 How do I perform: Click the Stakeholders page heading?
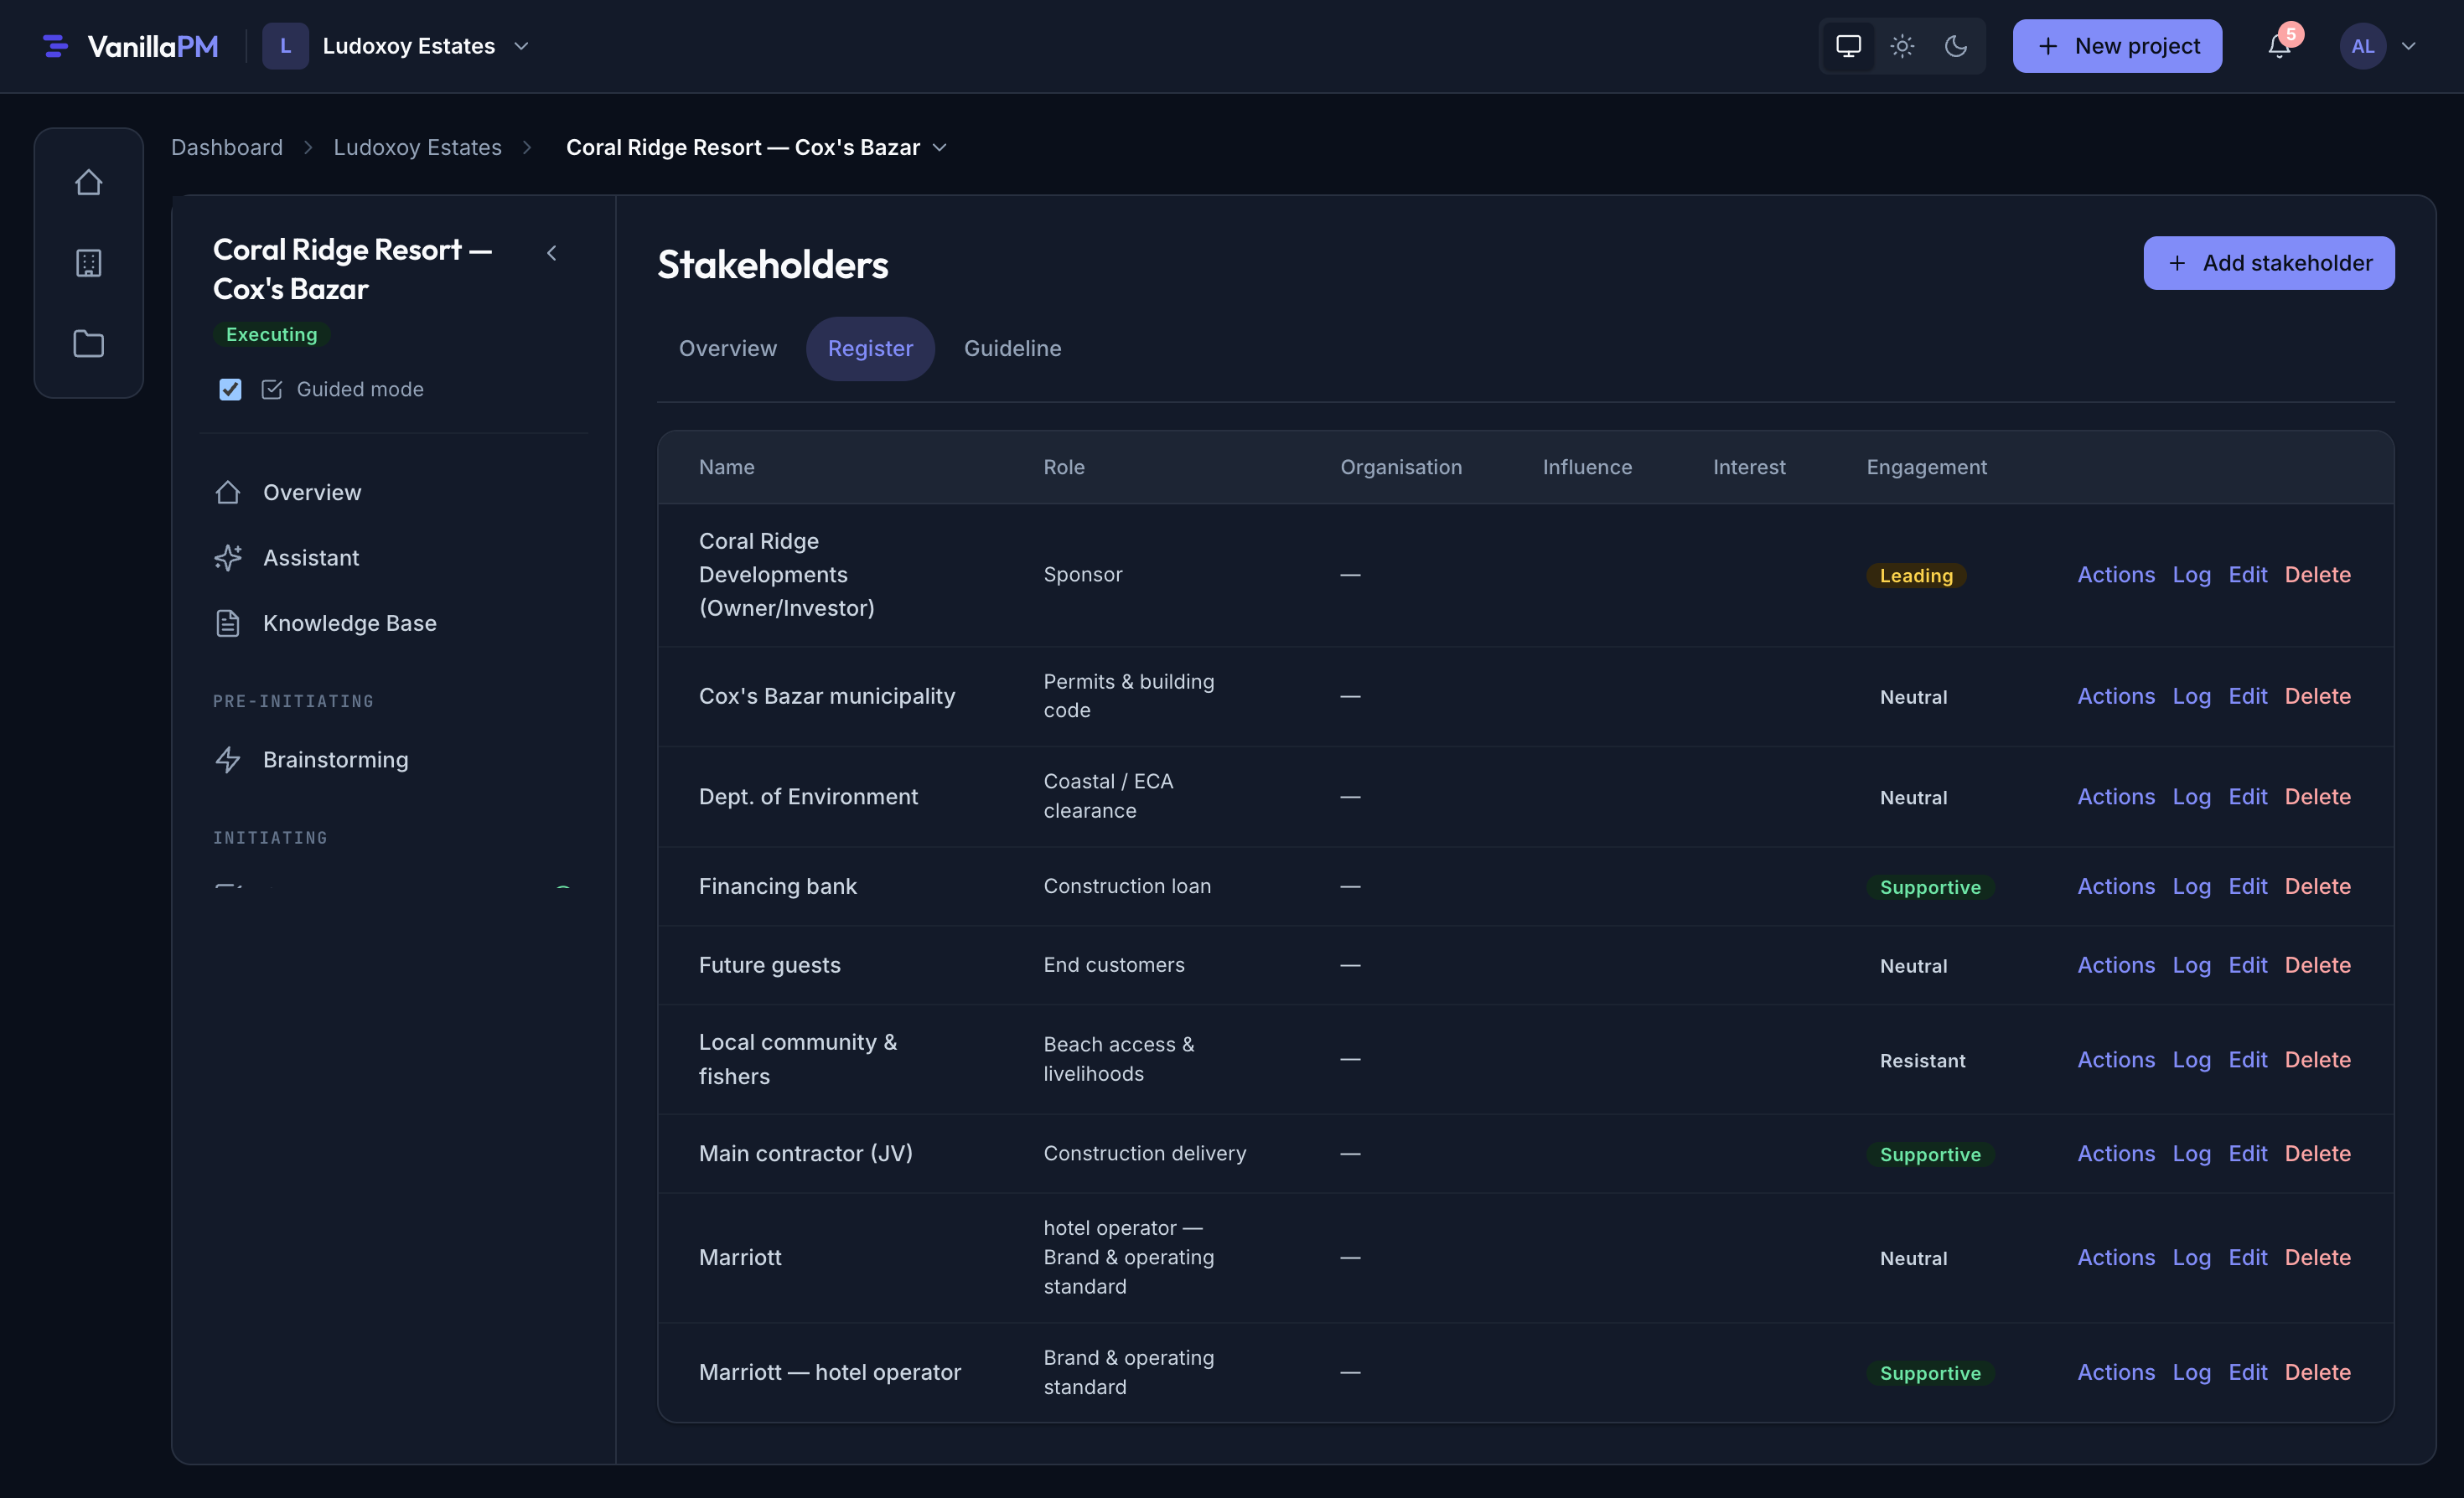772,265
